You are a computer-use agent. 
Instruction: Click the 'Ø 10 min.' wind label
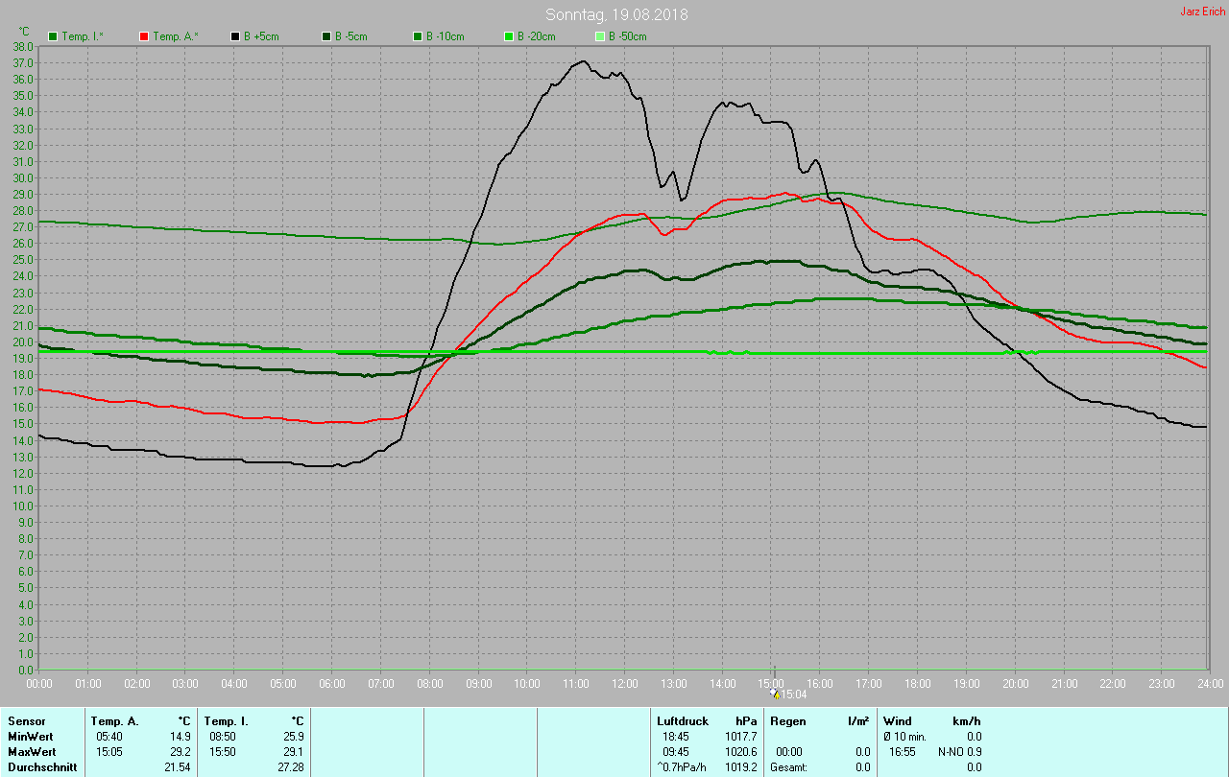[x=904, y=737]
